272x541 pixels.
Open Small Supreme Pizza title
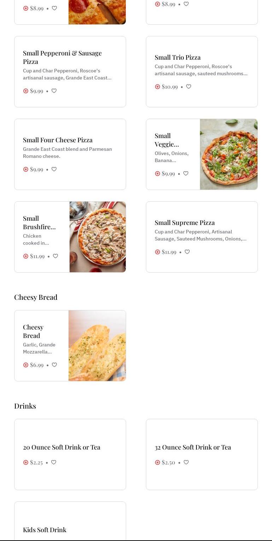184,223
